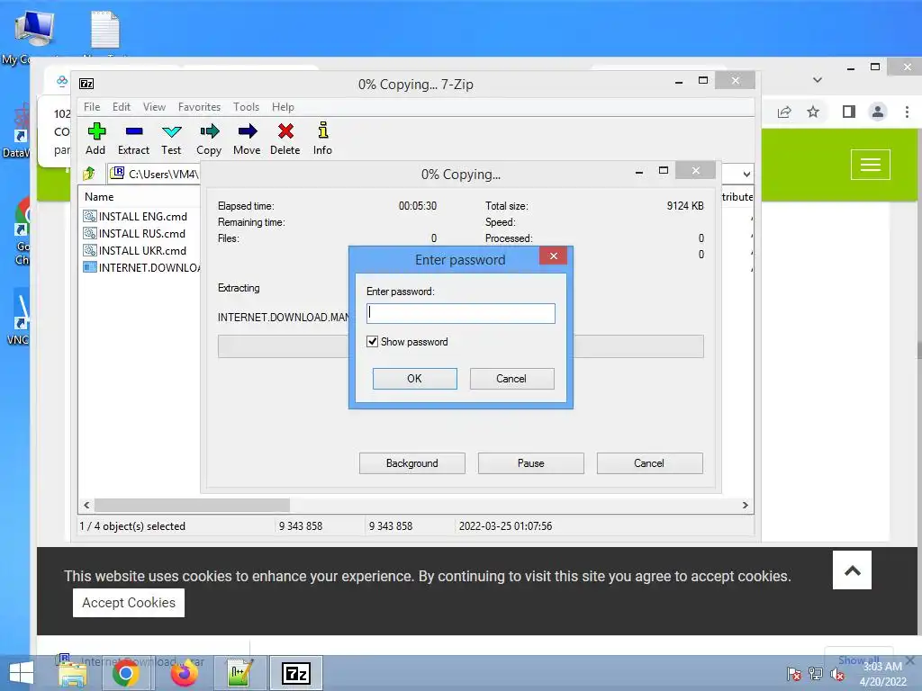
Task: Click the network icon in the system tray
Action: coord(816,673)
